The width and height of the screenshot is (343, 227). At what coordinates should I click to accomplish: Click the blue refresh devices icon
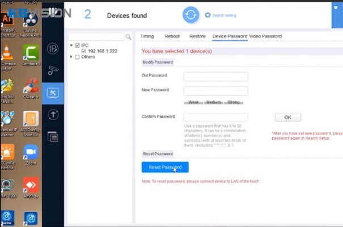[190, 15]
